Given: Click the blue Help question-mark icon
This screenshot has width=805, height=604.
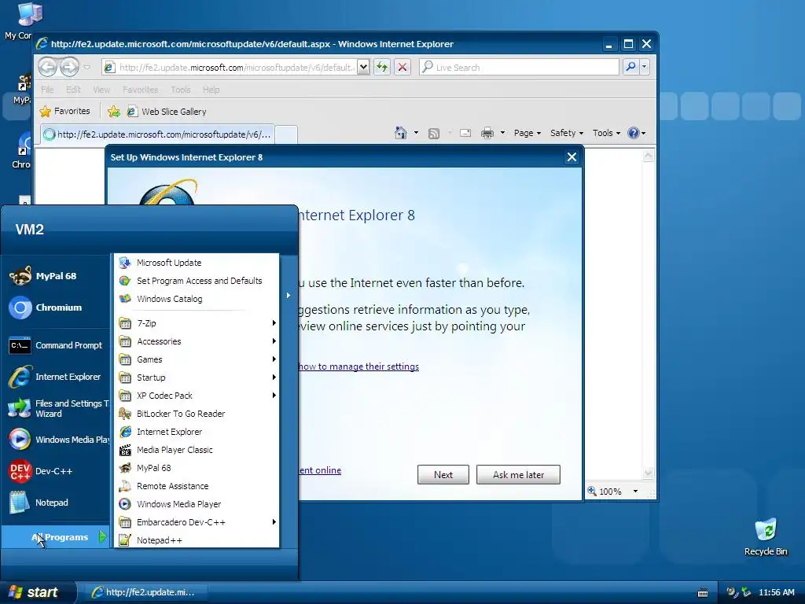Looking at the screenshot, I should click(634, 133).
